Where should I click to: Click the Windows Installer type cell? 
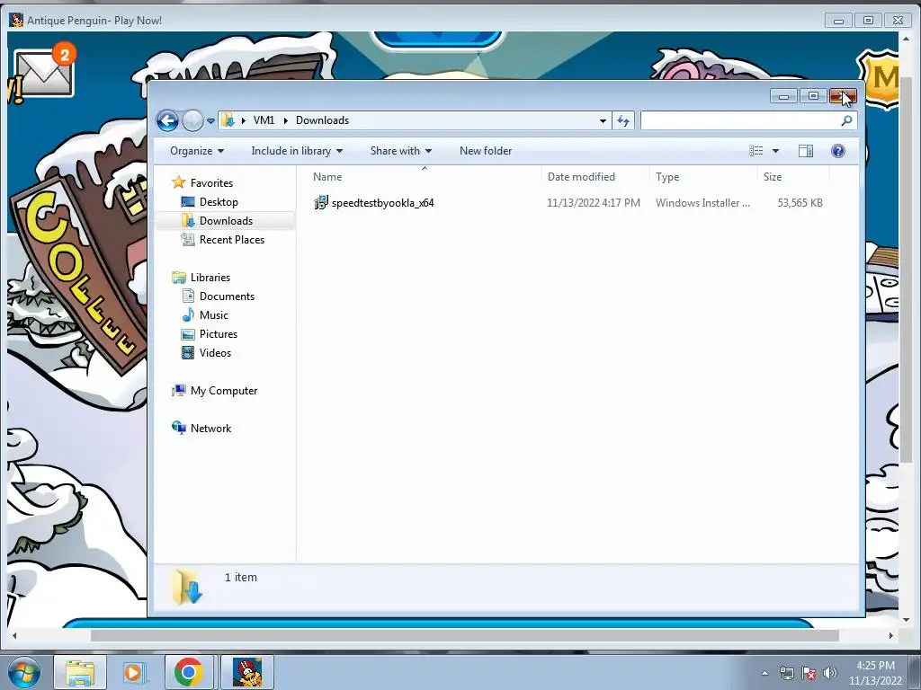tap(702, 203)
